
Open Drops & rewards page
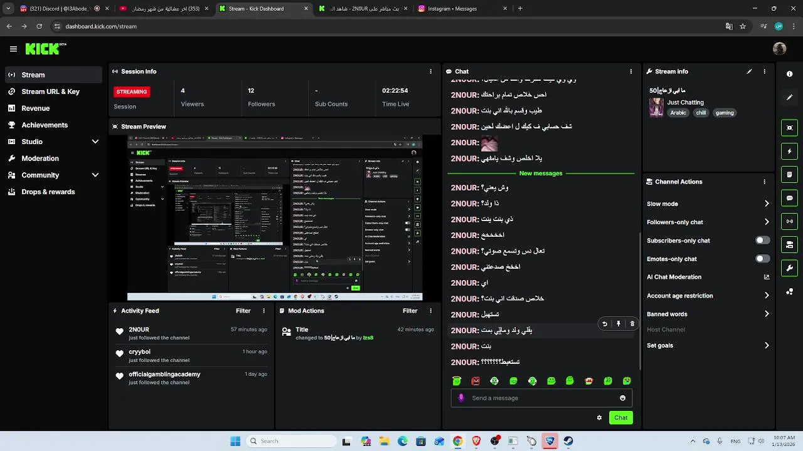coord(53,192)
